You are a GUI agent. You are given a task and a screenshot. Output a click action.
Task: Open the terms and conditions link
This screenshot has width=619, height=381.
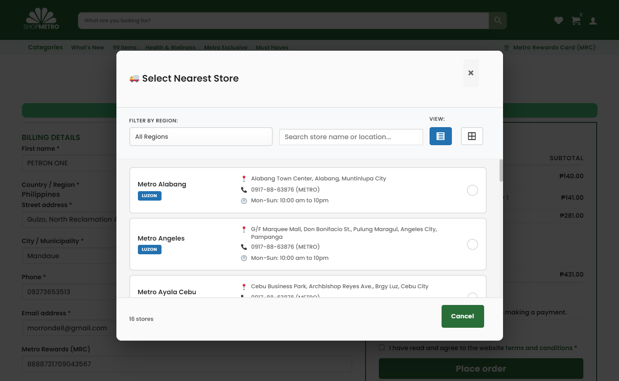coord(539,348)
